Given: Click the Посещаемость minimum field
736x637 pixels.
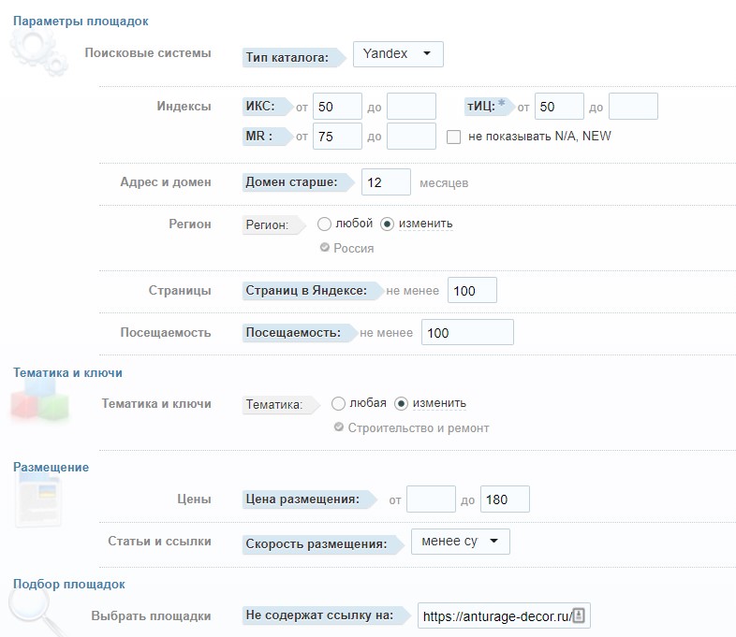Looking at the screenshot, I should point(467,332).
